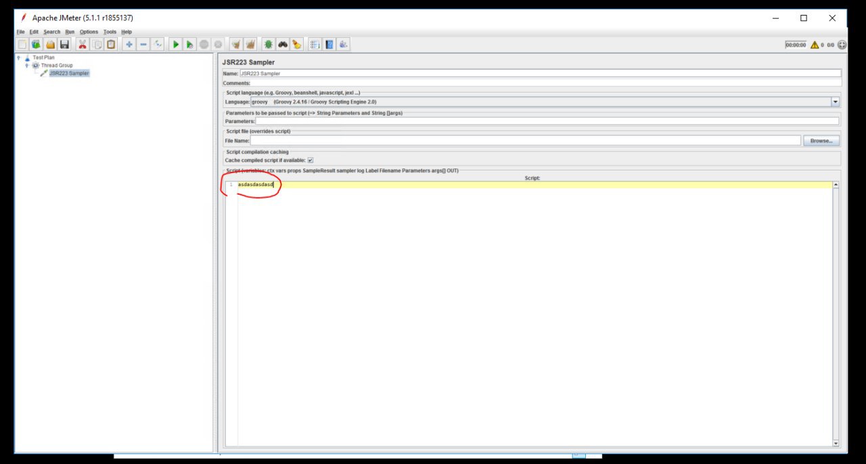This screenshot has height=464, width=866.
Task: Open Help with blue book icon
Action: (x=329, y=45)
